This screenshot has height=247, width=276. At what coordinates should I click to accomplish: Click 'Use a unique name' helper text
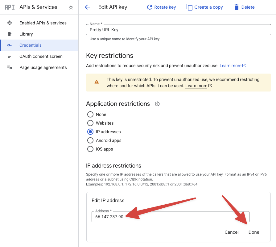click(125, 39)
